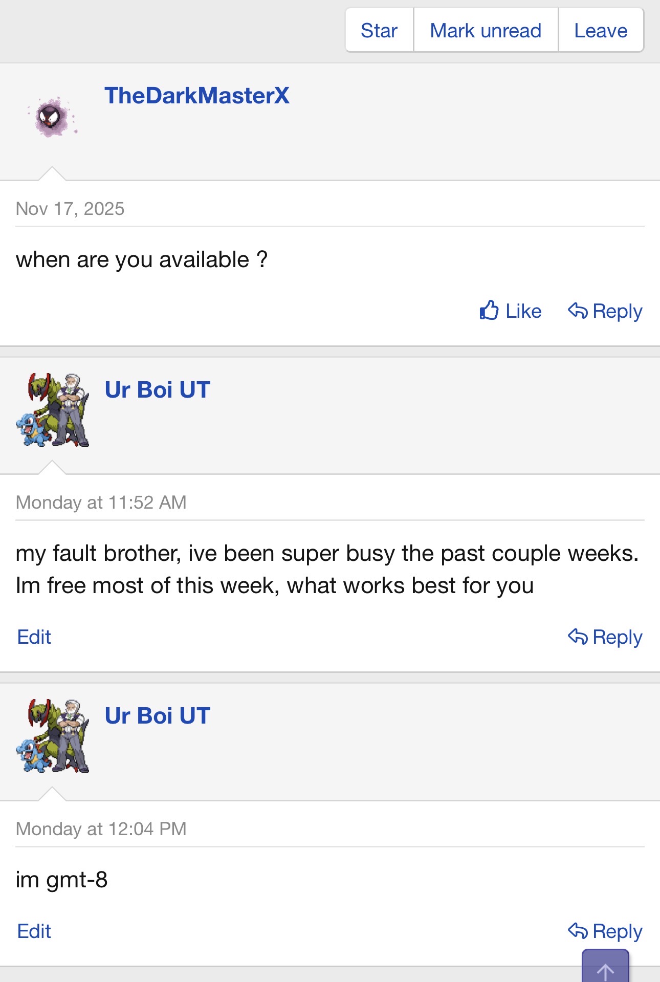Viewport: 660px width, 982px height.
Task: Click the Gastly avatar of TheDarkMasterX
Action: (52, 117)
